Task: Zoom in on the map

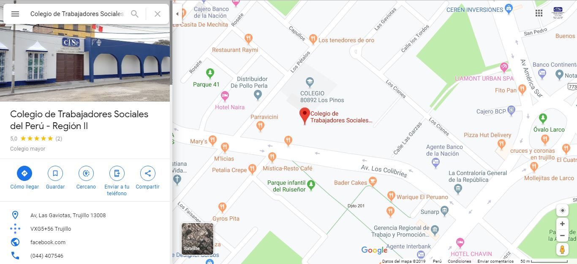Action: click(562, 224)
